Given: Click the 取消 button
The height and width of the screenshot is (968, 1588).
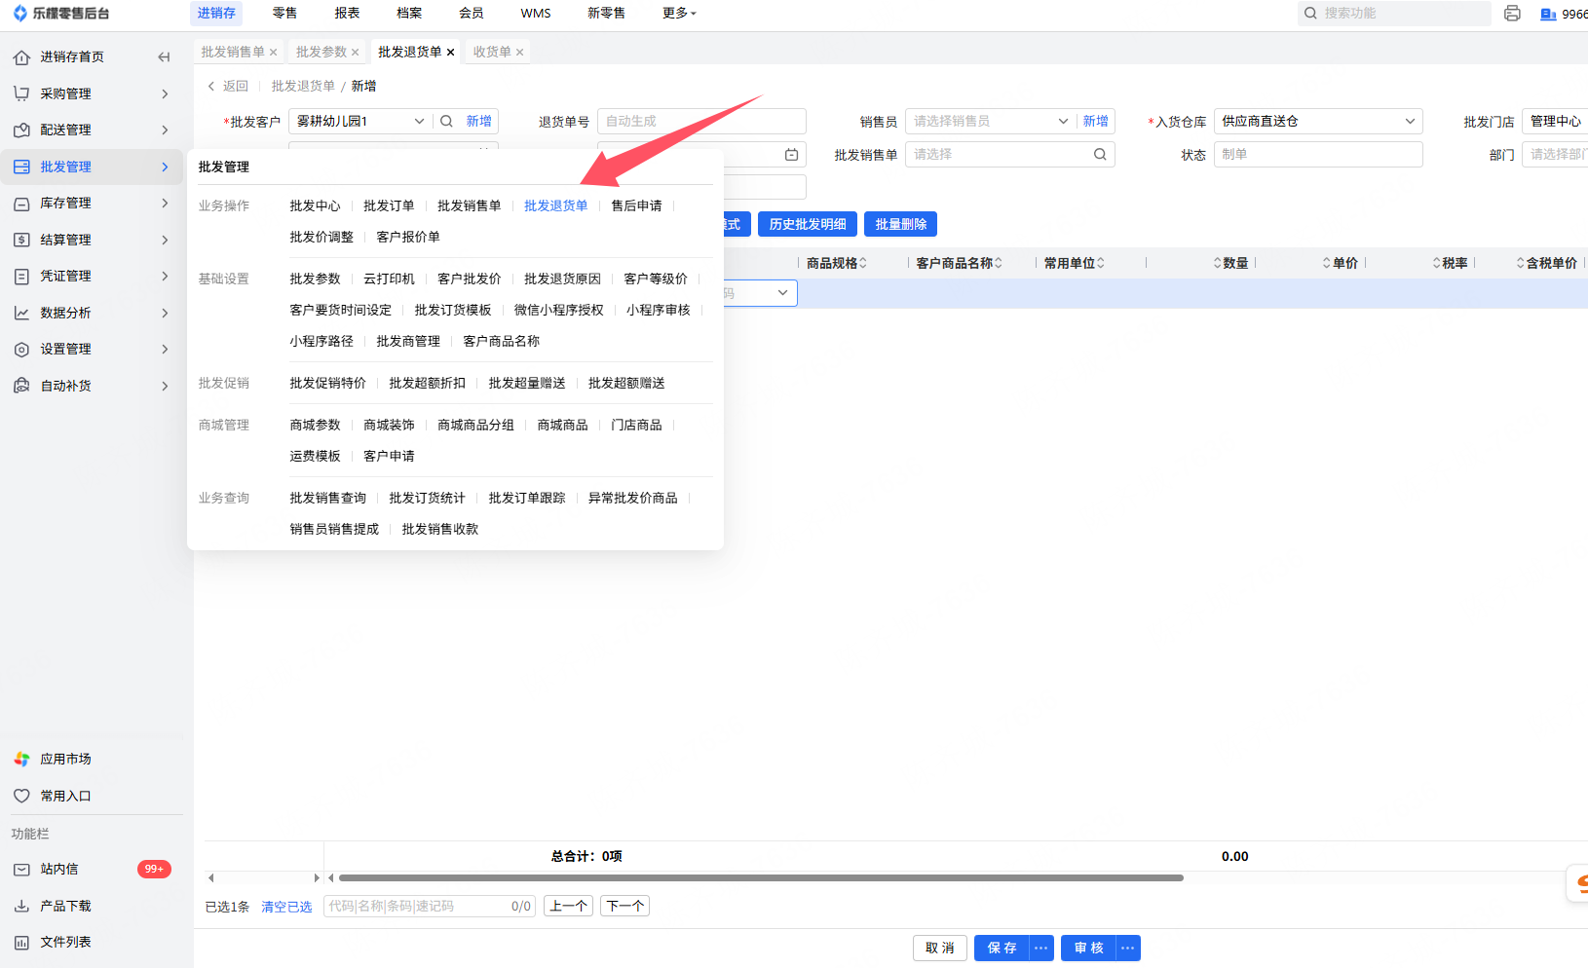Looking at the screenshot, I should pyautogui.click(x=940, y=949).
